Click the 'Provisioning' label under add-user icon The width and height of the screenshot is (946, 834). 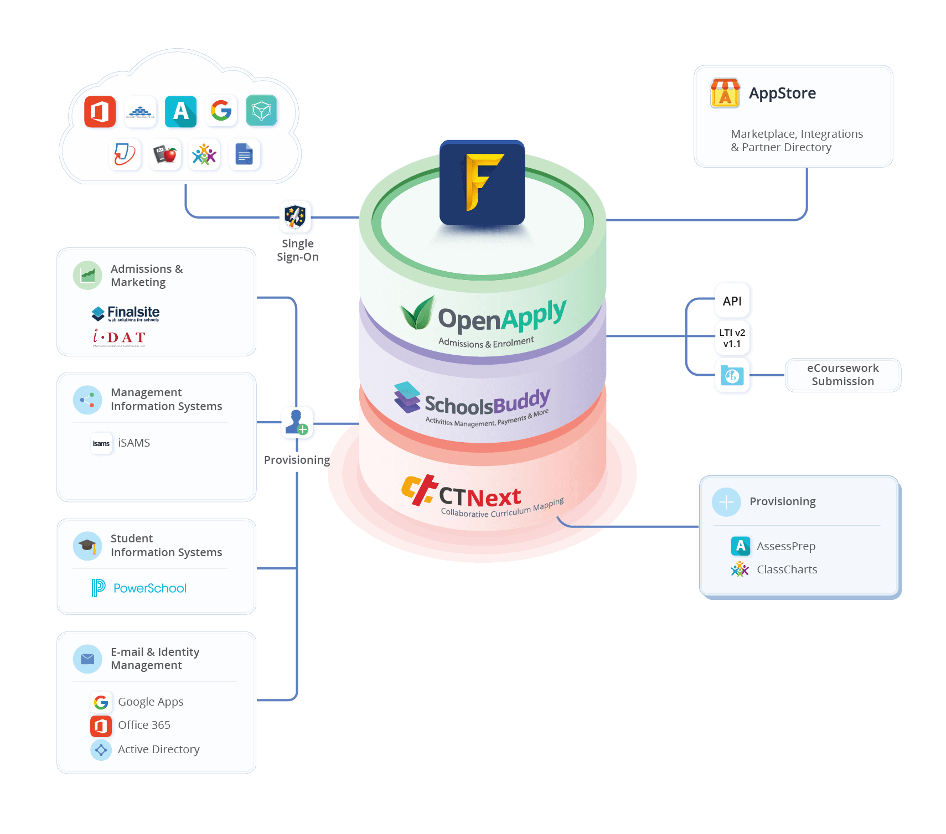[297, 460]
